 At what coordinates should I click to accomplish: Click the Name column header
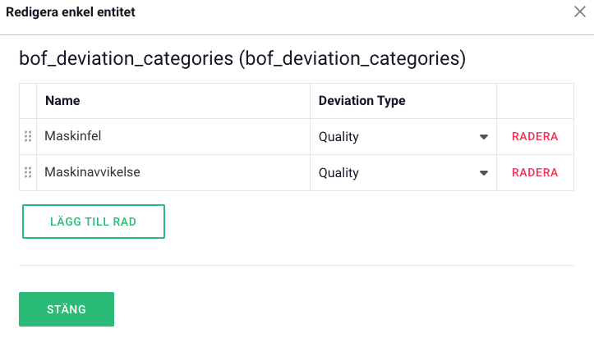coord(62,101)
